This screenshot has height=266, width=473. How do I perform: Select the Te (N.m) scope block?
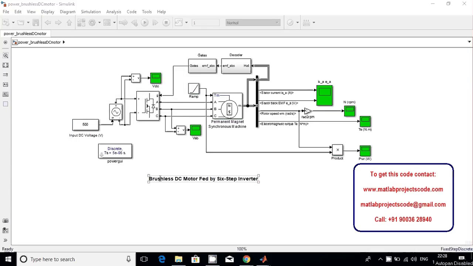[365, 122]
